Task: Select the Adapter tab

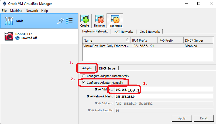Action: (x=87, y=68)
